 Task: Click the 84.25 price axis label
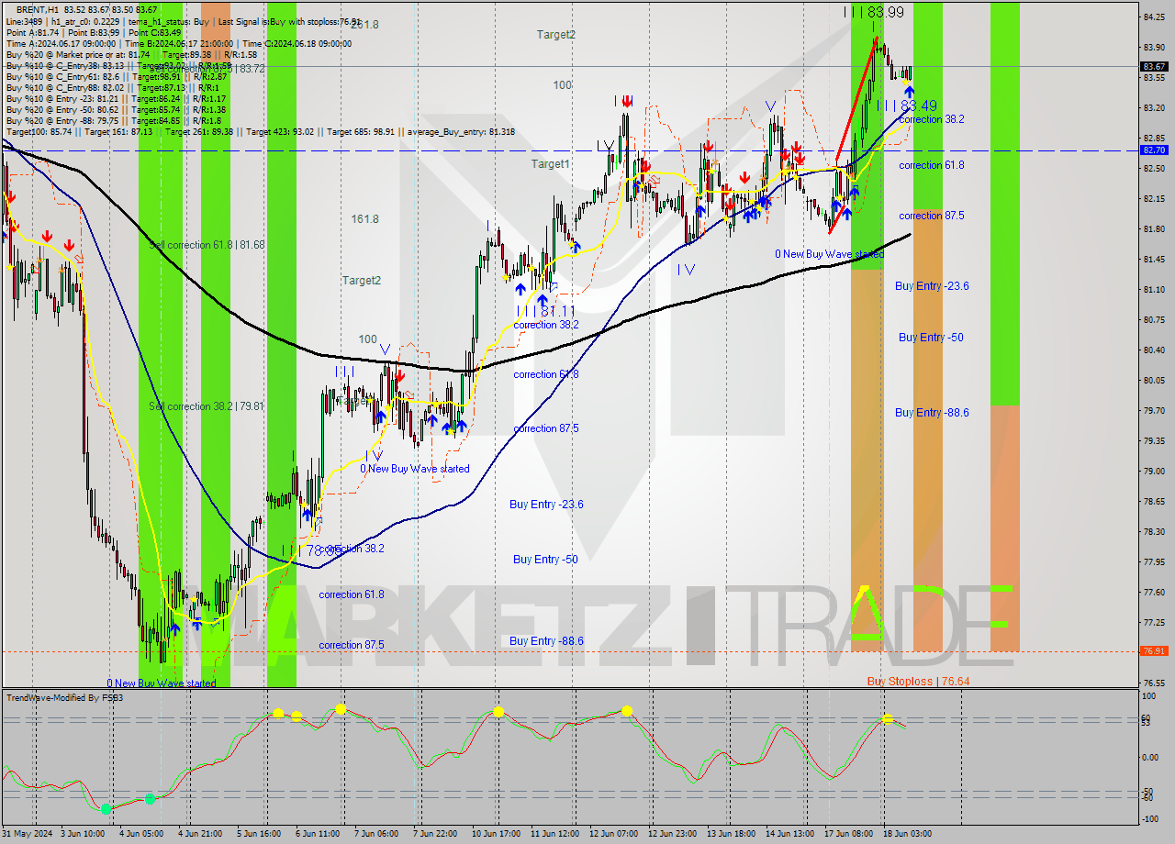(1154, 17)
